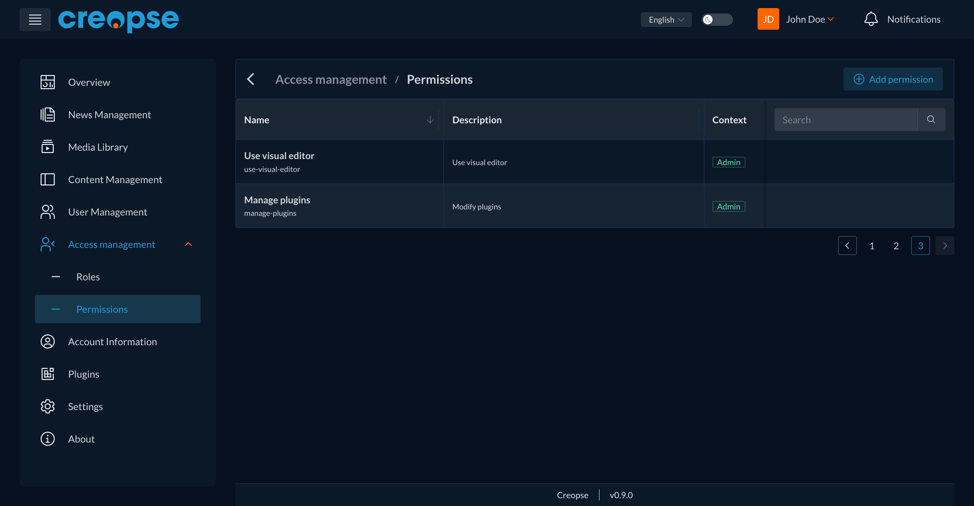Click the About info icon
The width and height of the screenshot is (974, 506).
pos(48,439)
